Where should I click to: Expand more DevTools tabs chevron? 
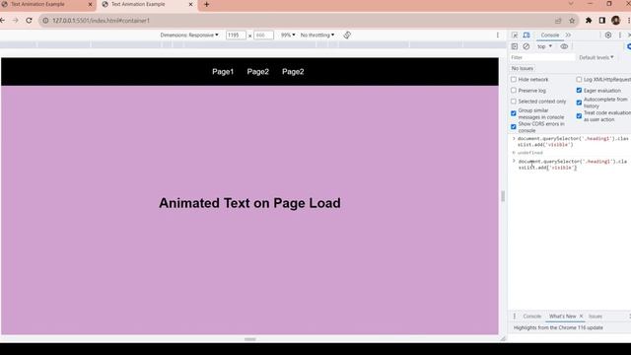point(568,35)
